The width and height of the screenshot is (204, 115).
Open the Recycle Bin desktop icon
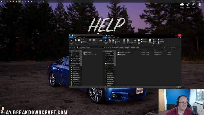[x=200, y=5]
